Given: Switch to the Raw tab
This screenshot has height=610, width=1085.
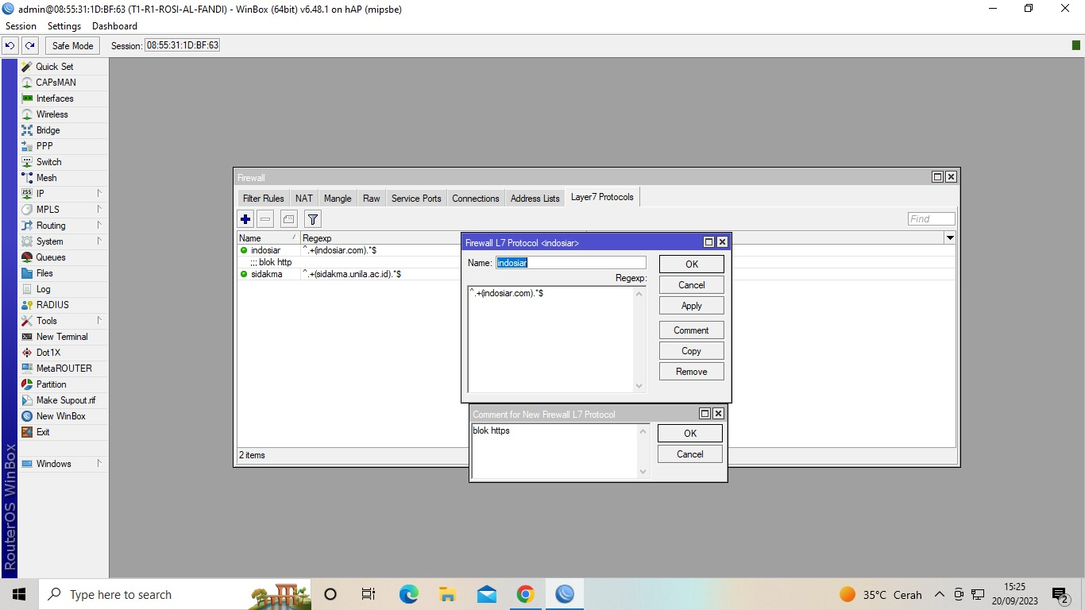Looking at the screenshot, I should [x=372, y=199].
